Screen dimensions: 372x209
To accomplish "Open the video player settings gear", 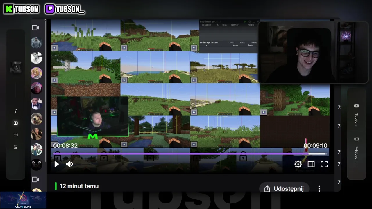I will click(298, 164).
